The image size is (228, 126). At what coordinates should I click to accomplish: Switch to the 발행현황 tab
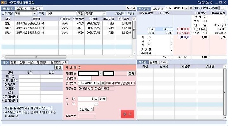[8, 9]
